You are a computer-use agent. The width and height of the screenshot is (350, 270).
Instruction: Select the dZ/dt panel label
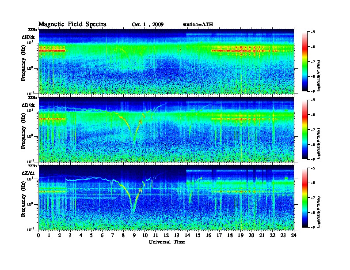[x=28, y=173]
